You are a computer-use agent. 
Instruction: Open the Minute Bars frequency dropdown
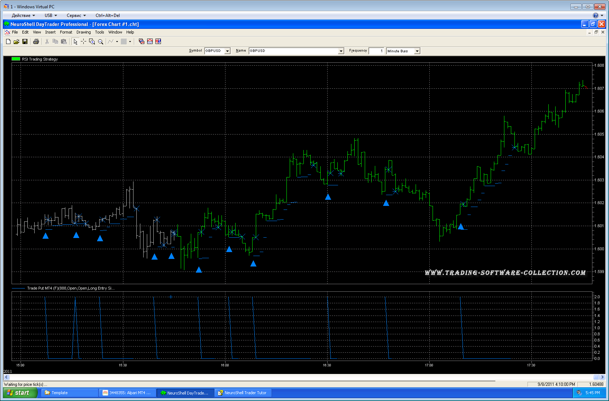(417, 51)
